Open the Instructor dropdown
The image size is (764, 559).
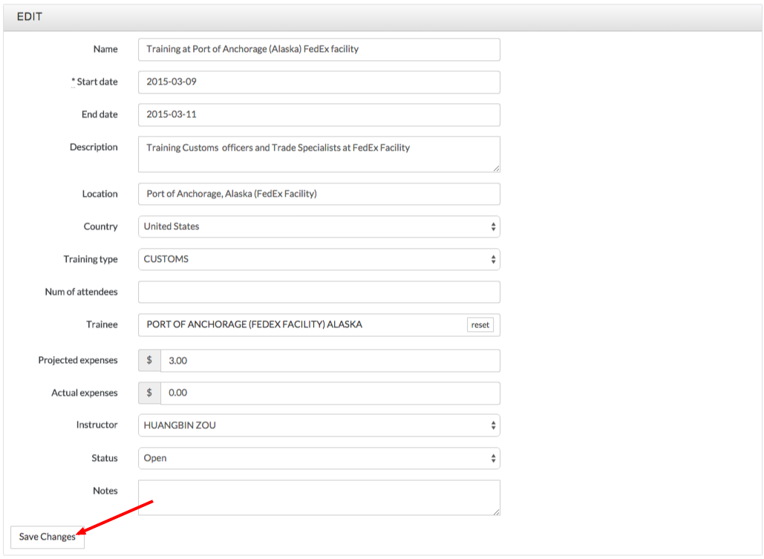319,425
